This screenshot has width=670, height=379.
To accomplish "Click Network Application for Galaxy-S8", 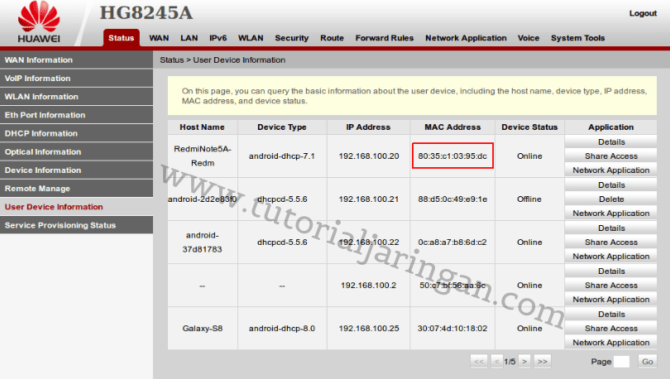I will click(x=611, y=343).
